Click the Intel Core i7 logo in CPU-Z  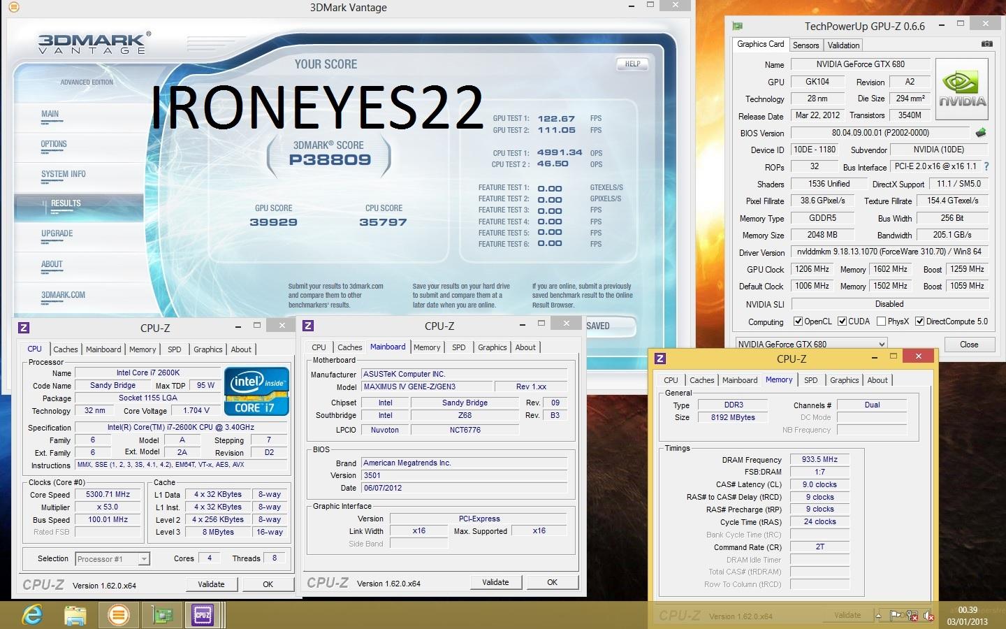click(x=256, y=391)
